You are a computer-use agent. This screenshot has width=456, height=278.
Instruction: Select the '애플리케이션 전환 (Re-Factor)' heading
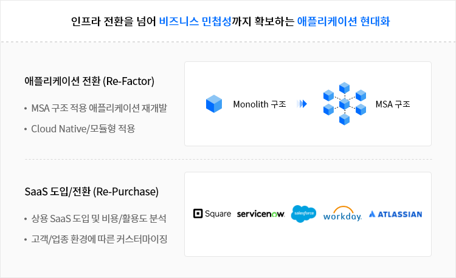click(89, 81)
